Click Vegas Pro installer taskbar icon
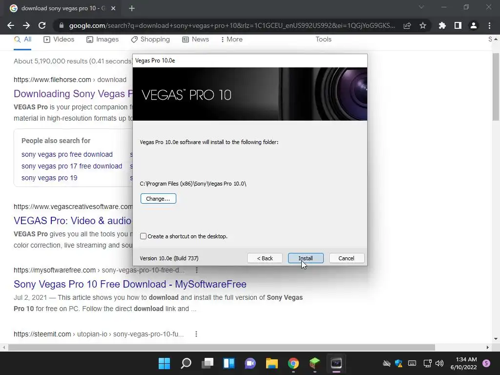Screen dimensions: 500x375 (336, 363)
